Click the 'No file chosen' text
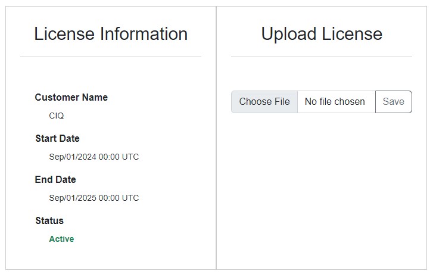This screenshot has height=277, width=433. click(x=335, y=102)
